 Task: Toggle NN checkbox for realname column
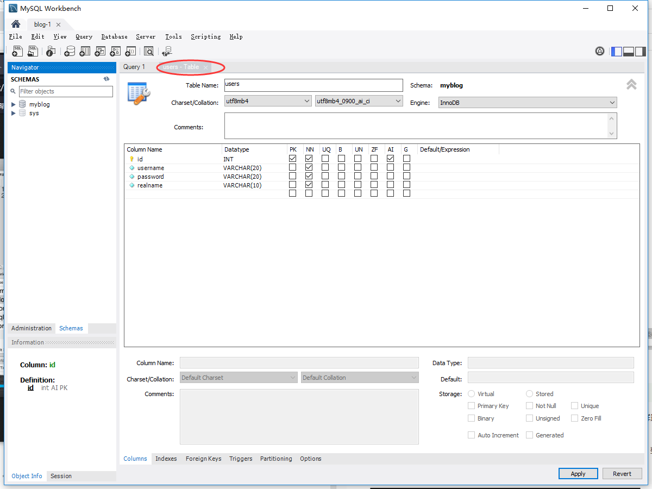point(309,185)
